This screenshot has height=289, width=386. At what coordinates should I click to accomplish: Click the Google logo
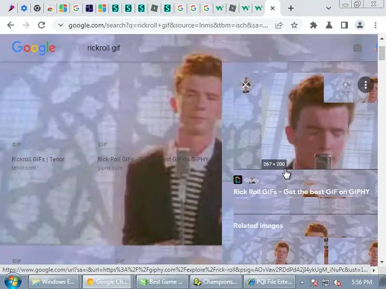[34, 48]
